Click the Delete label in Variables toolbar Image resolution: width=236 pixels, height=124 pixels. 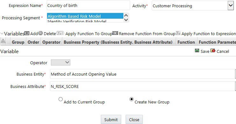[50, 34]
